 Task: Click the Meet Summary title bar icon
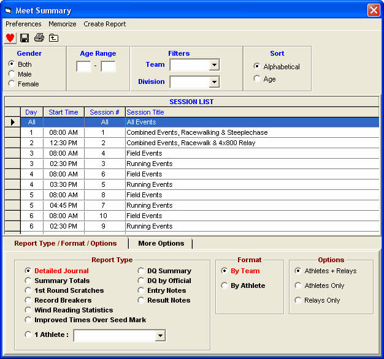click(x=9, y=10)
